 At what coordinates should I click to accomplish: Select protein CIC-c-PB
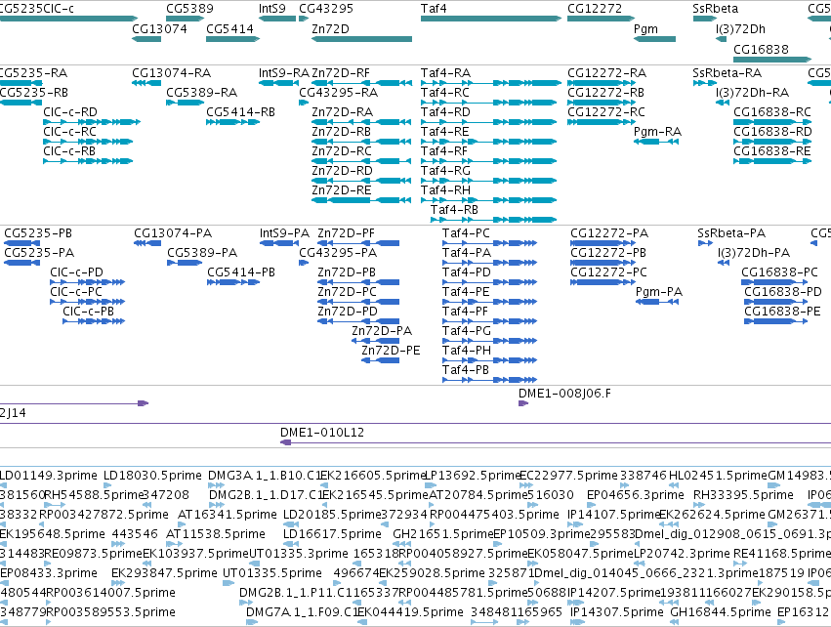tap(88, 312)
